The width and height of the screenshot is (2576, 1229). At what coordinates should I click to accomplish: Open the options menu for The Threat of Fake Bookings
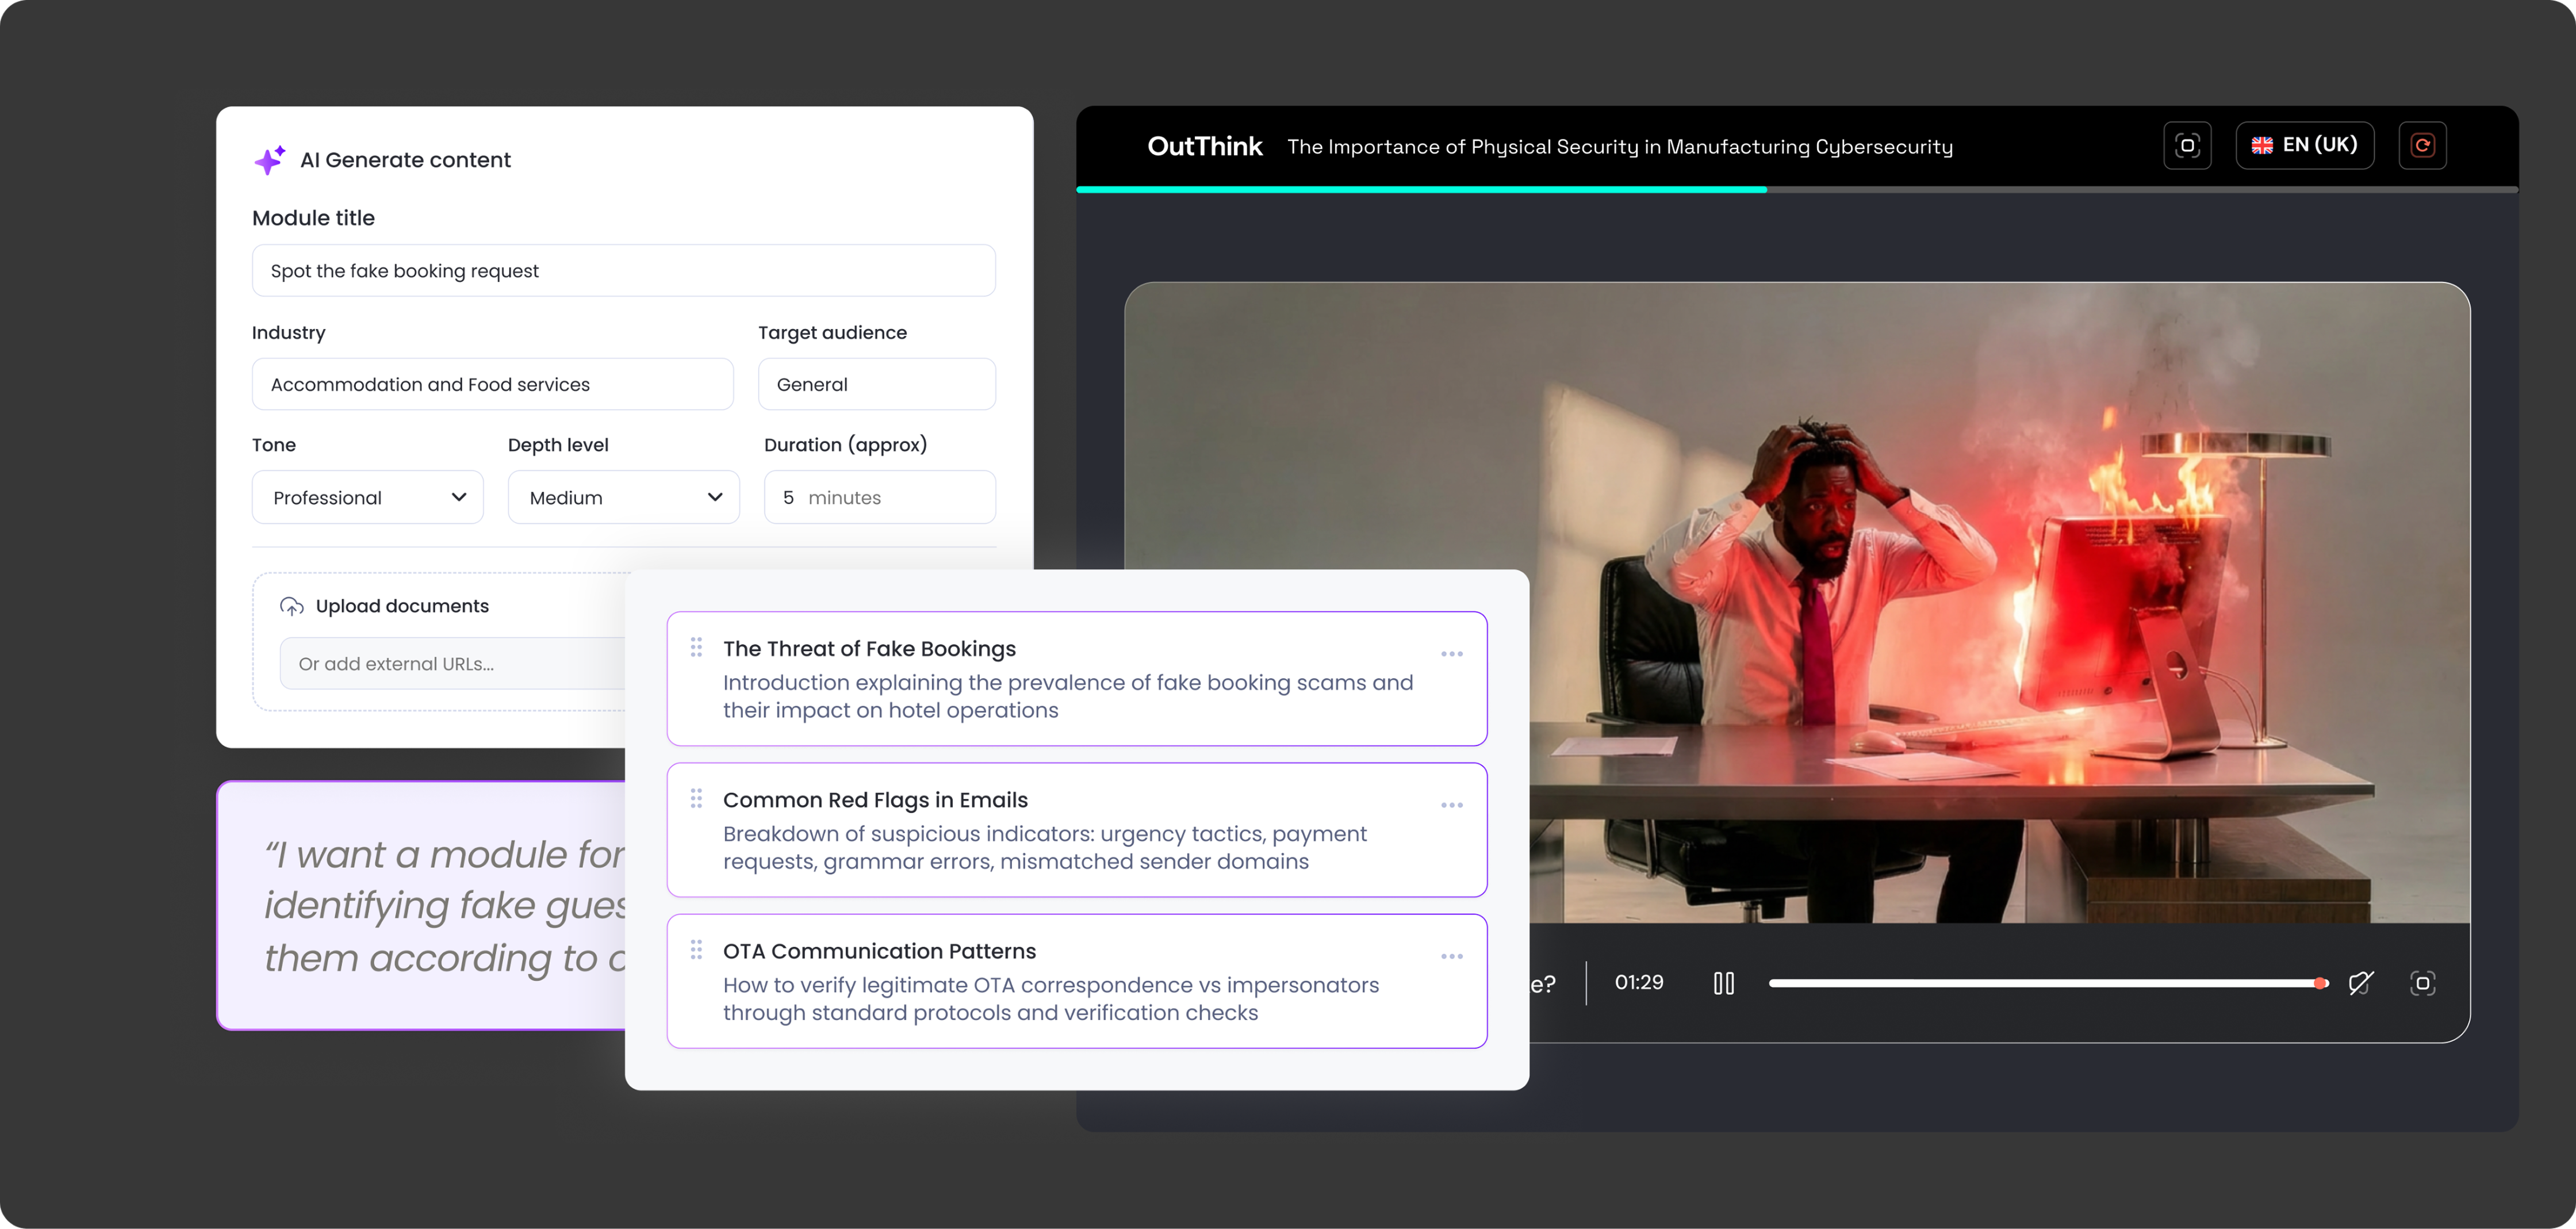click(1452, 654)
